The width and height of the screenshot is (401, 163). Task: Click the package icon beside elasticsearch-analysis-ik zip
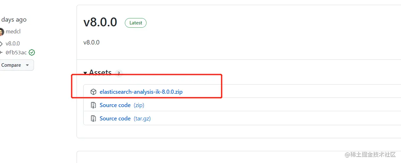point(93,92)
